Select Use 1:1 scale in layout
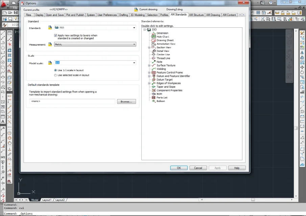Viewport: 306px width, 216px height. (x=56, y=70)
